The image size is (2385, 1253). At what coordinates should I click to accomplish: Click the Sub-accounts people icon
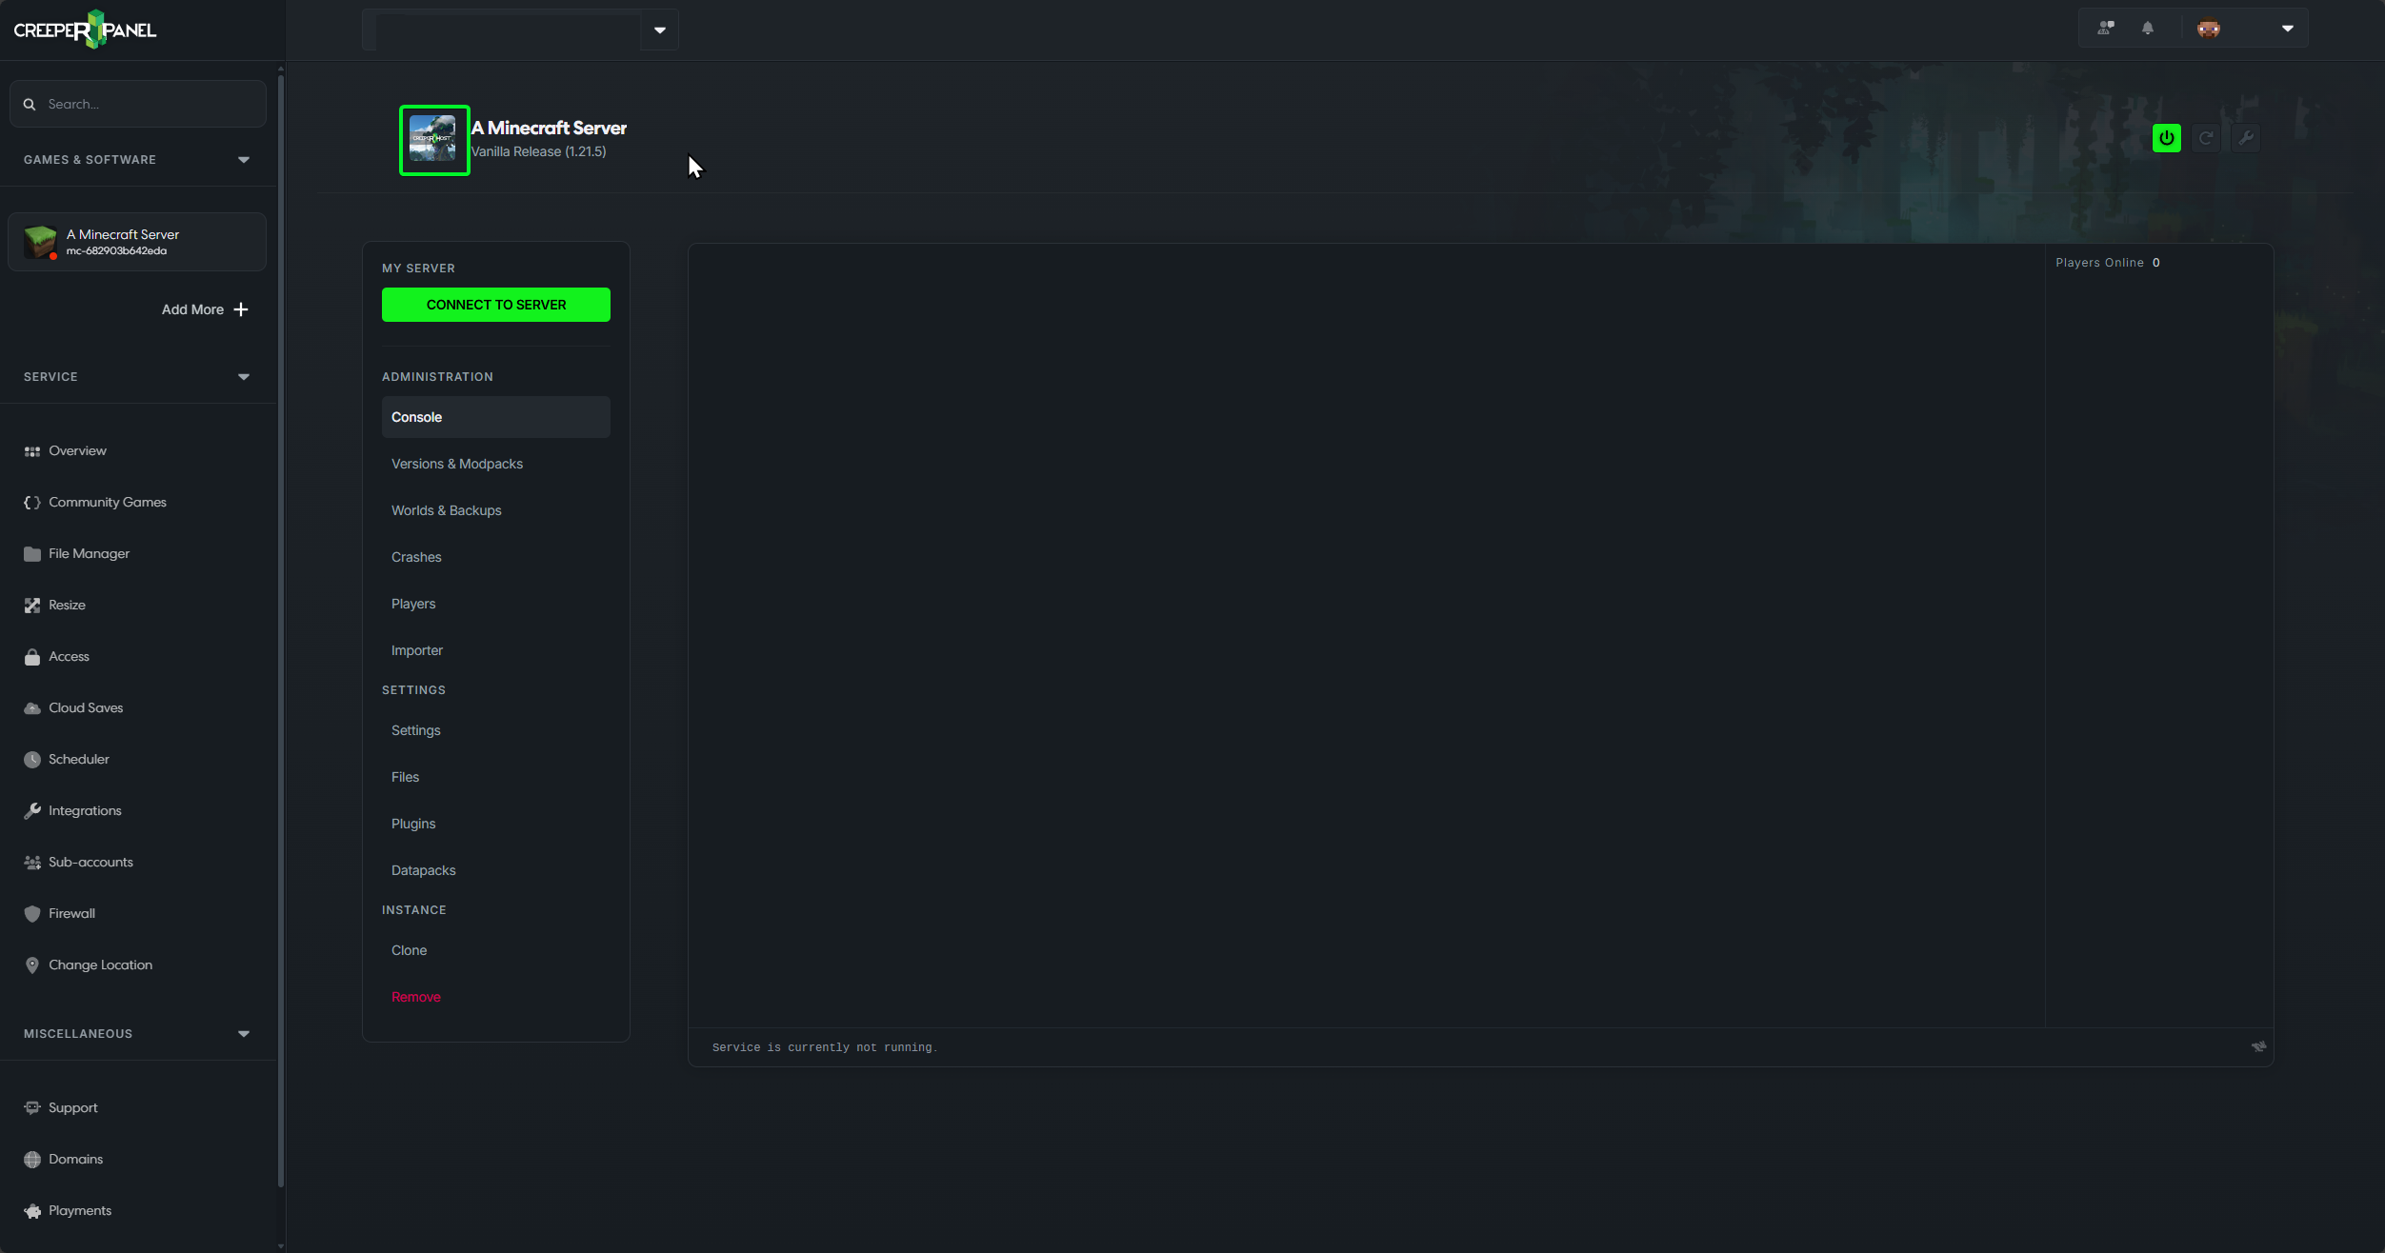32,863
